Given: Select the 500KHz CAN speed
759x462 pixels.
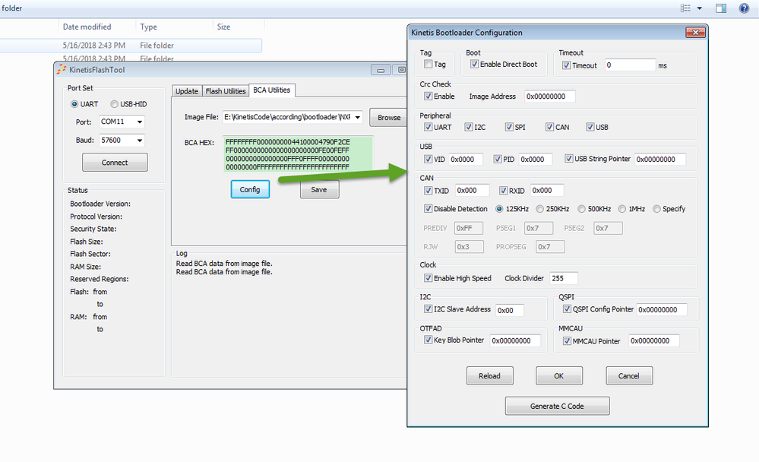Looking at the screenshot, I should (581, 209).
